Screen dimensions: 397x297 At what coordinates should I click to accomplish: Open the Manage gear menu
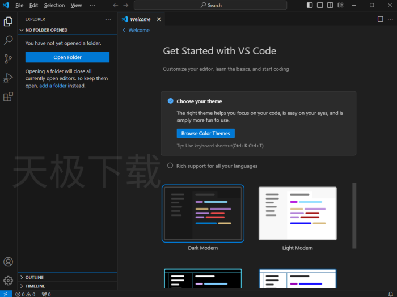[x=8, y=280]
